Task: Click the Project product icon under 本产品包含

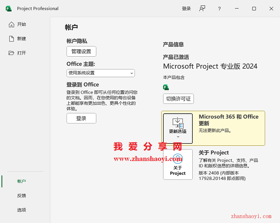Action: (166, 87)
